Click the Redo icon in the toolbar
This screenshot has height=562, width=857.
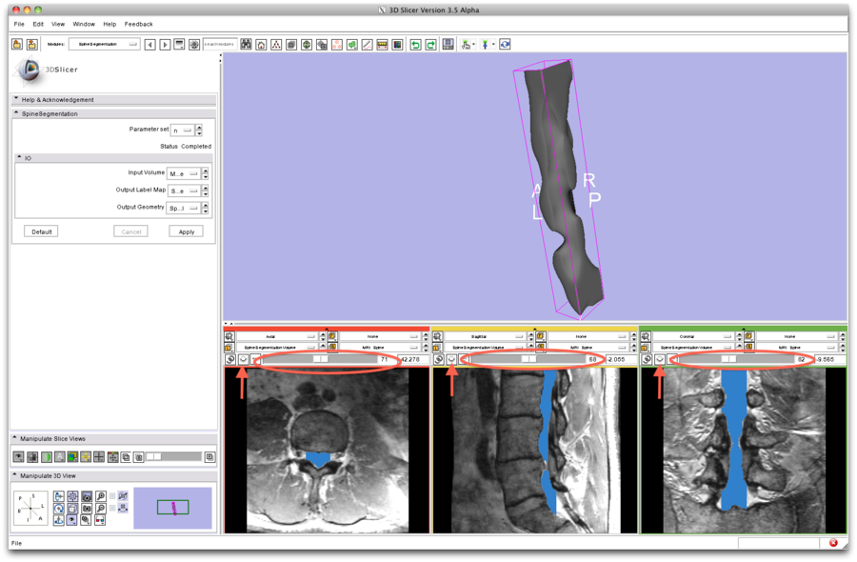point(431,44)
